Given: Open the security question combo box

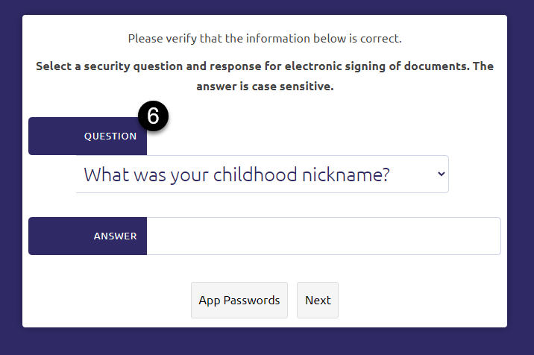Looking at the screenshot, I should point(262,175).
